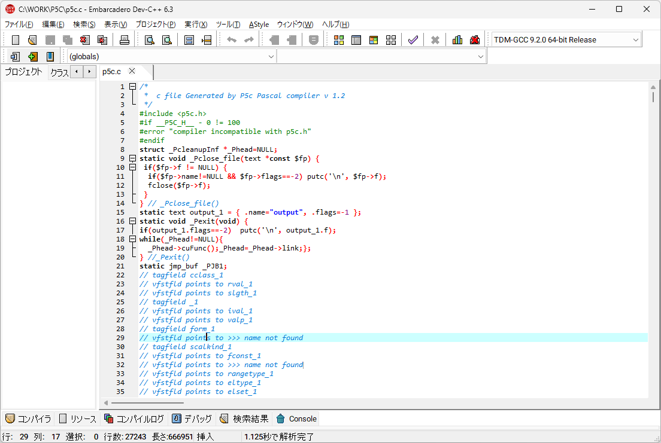Click the Redo arrow icon
Screen dimensions: 661x443
pyautogui.click(x=249, y=40)
